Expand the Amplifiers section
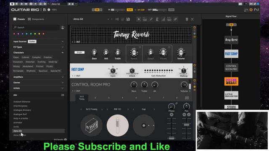The height and width of the screenshot is (151, 269). [x=63, y=77]
